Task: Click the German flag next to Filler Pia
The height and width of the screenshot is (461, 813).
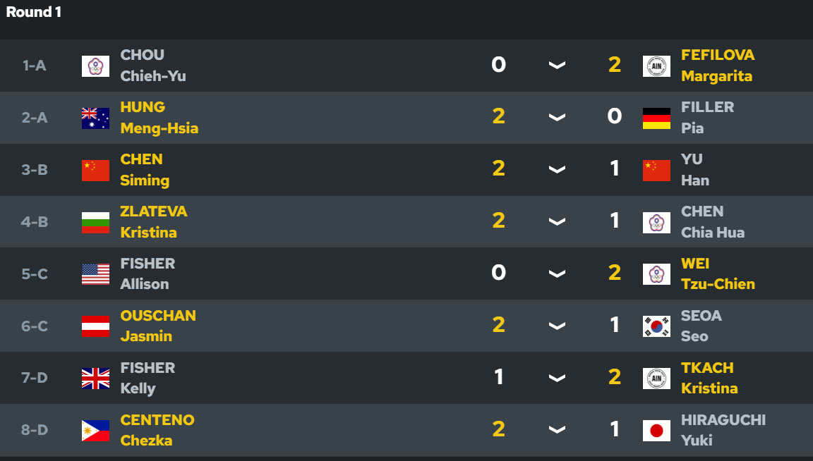Action: click(656, 118)
